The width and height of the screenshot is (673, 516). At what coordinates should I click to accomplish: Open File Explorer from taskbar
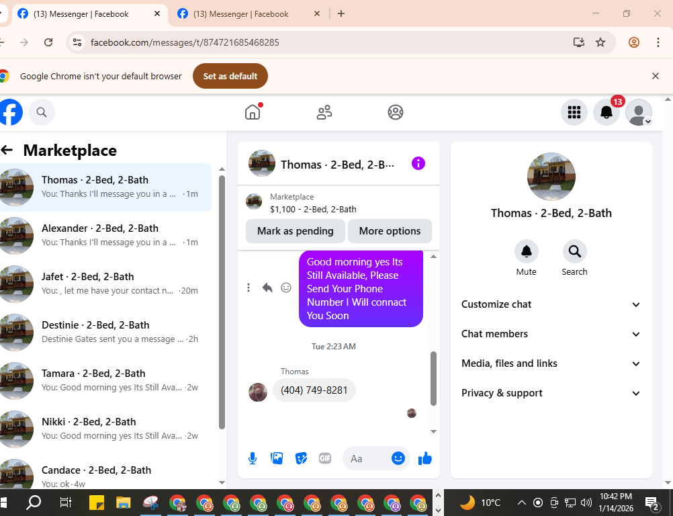[123, 503]
